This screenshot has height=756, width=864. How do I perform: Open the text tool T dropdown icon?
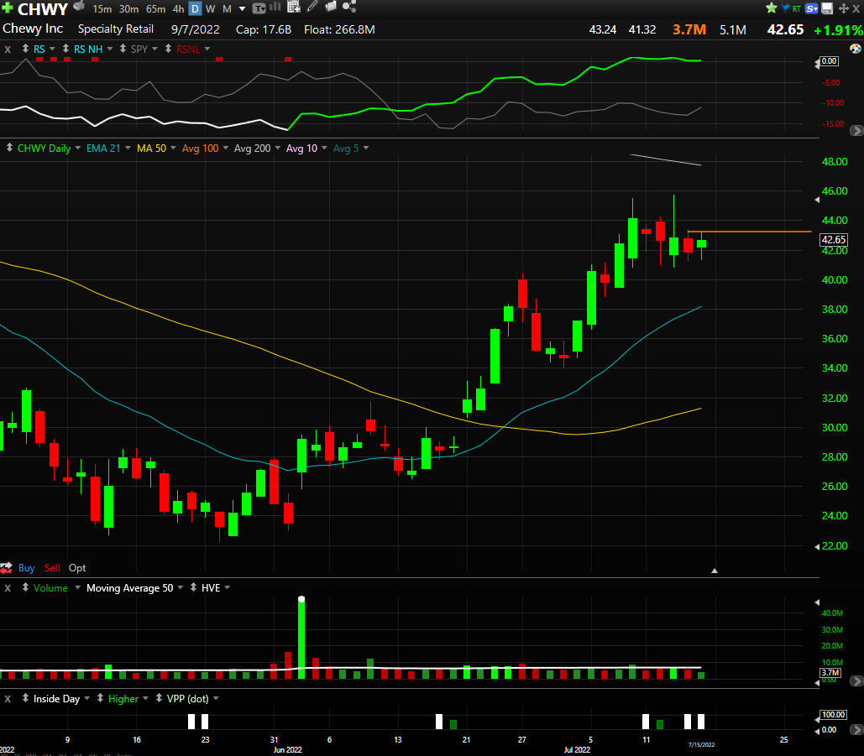(259, 8)
